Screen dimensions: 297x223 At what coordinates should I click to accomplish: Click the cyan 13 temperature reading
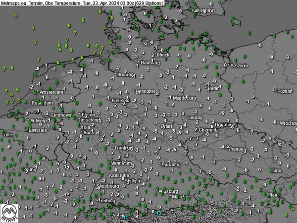pos(158,213)
